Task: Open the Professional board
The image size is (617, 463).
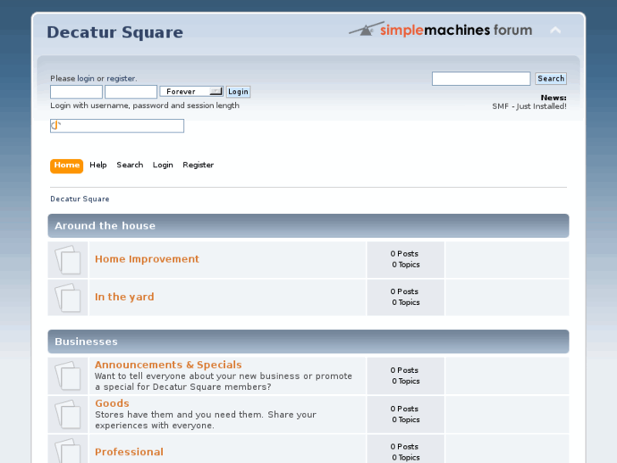Action: 129,452
